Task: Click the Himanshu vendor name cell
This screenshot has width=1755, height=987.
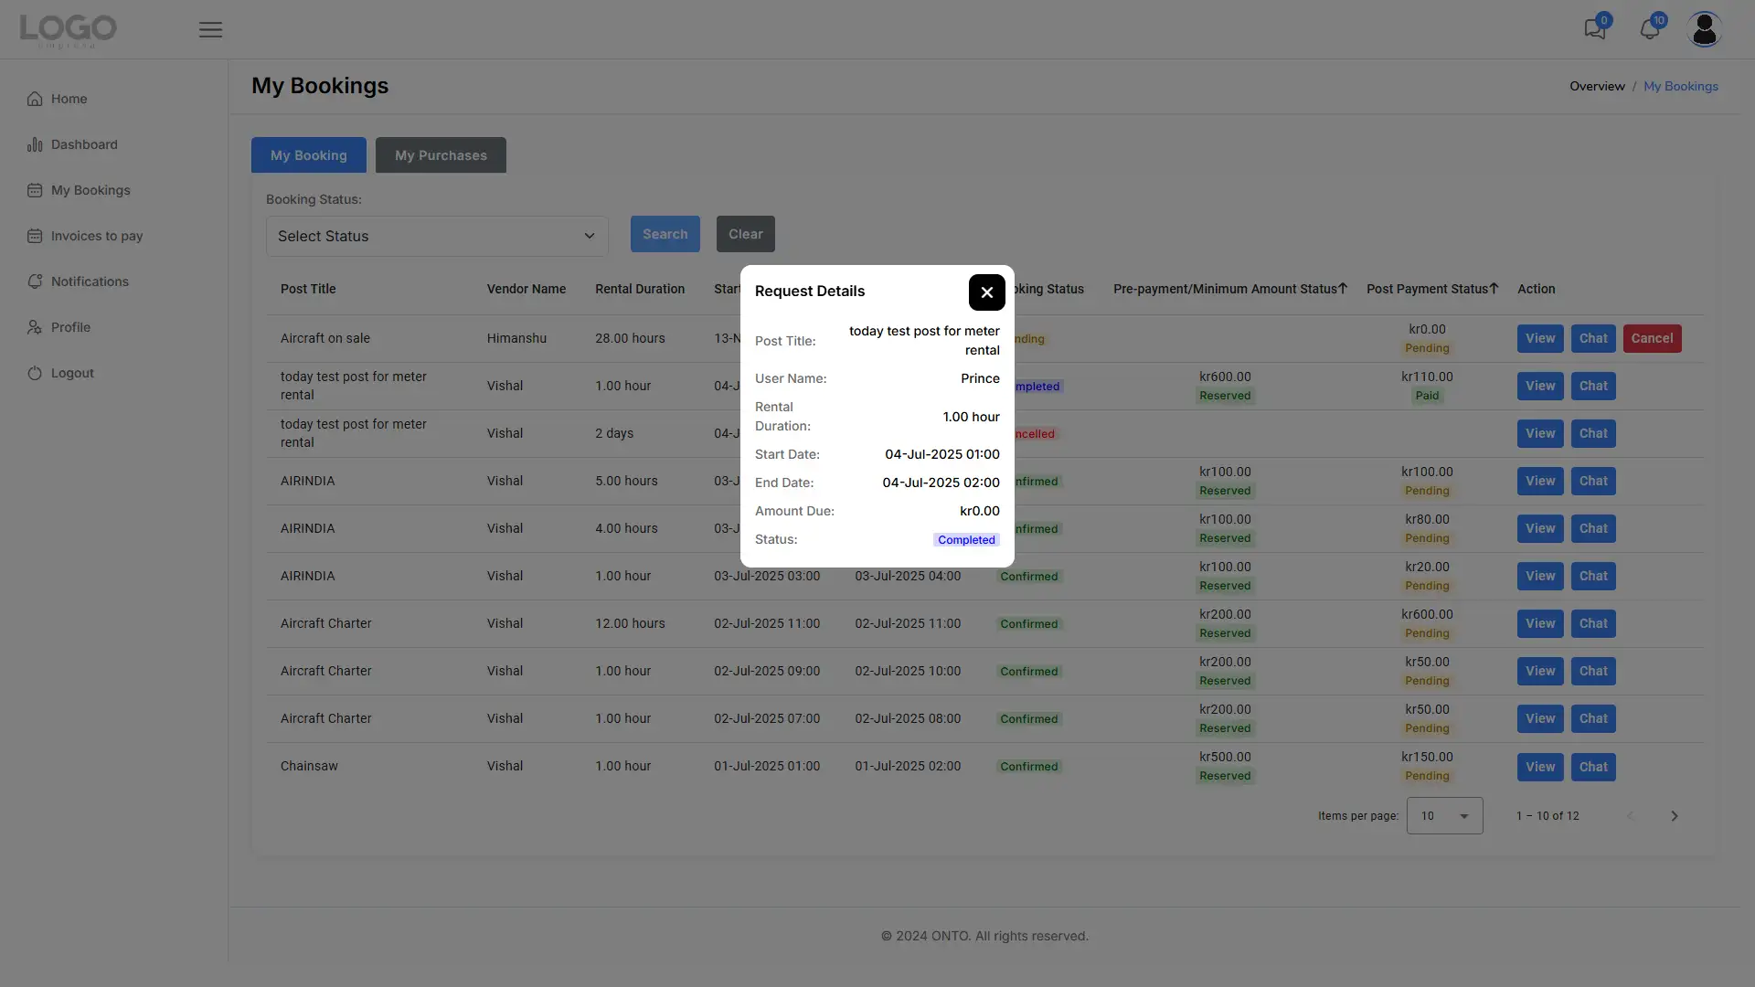Action: pos(516,338)
